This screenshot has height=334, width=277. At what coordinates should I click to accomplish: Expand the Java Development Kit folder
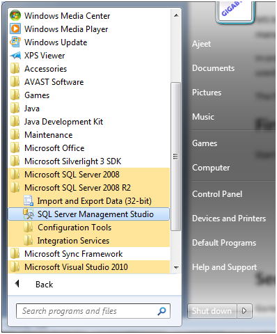tap(89, 122)
